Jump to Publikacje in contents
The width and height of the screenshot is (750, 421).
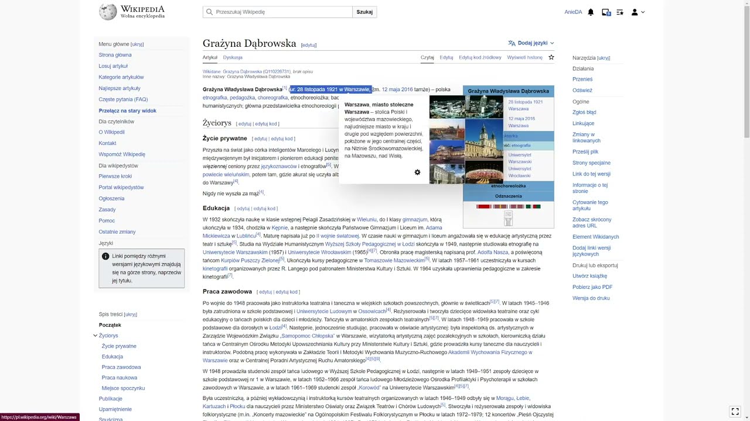111,399
